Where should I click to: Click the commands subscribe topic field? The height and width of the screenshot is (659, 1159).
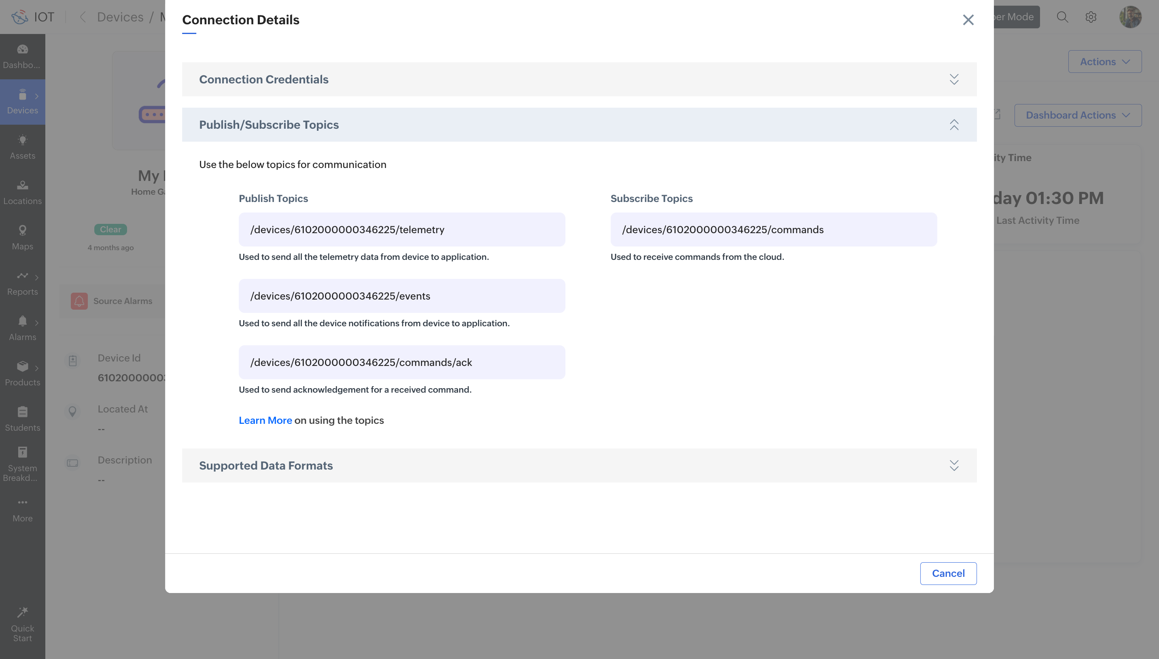pyautogui.click(x=773, y=230)
